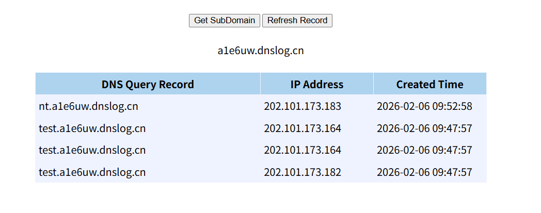This screenshot has width=541, height=213.
Task: Click the second 202.101.173.164 IP cell
Action: coord(303,150)
